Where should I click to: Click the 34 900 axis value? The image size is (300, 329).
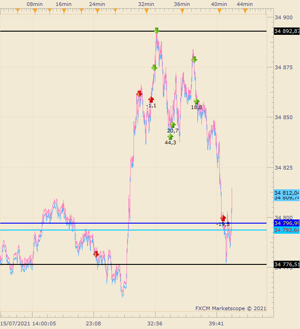(x=283, y=17)
